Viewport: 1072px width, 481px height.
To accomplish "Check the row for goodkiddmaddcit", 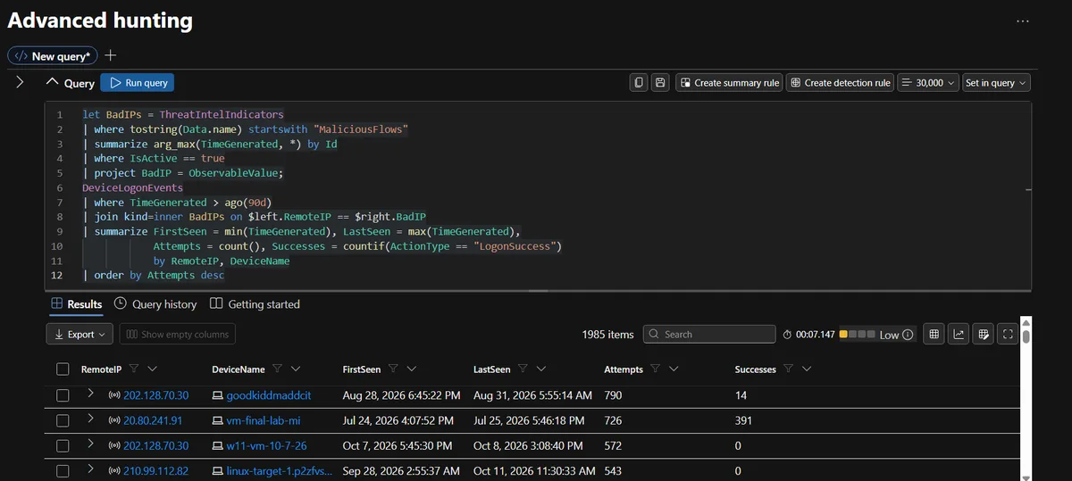I will [x=63, y=394].
